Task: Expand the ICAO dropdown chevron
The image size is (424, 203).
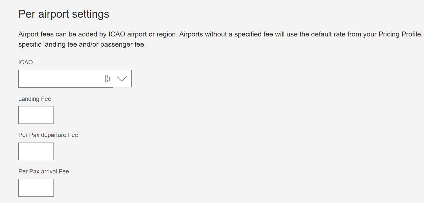Action: click(x=122, y=79)
